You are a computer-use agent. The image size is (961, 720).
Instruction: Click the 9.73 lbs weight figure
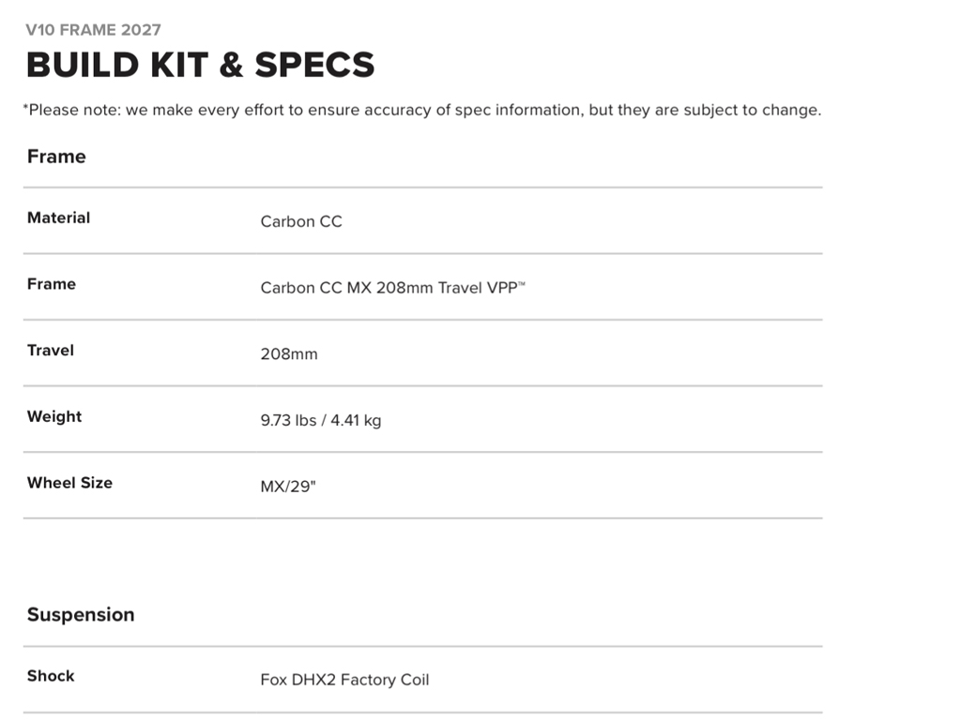(x=288, y=420)
